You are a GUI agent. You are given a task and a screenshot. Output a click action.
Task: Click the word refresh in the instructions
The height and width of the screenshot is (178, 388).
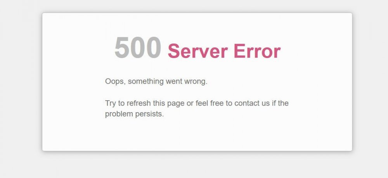[139, 103]
